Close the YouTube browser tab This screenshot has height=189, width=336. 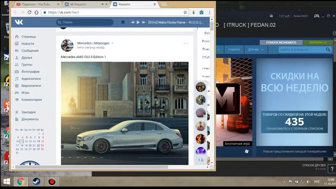58,4
